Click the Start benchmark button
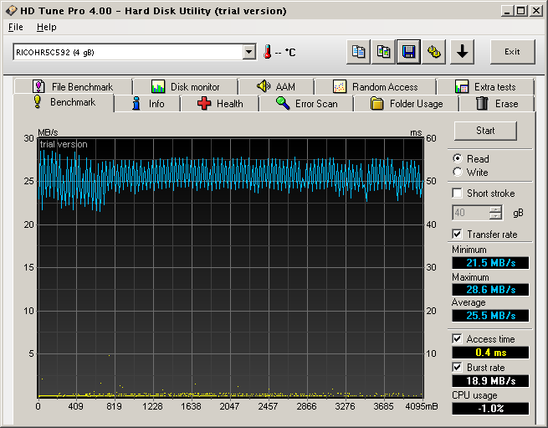Viewport: 548px width, 428px height. coord(485,131)
